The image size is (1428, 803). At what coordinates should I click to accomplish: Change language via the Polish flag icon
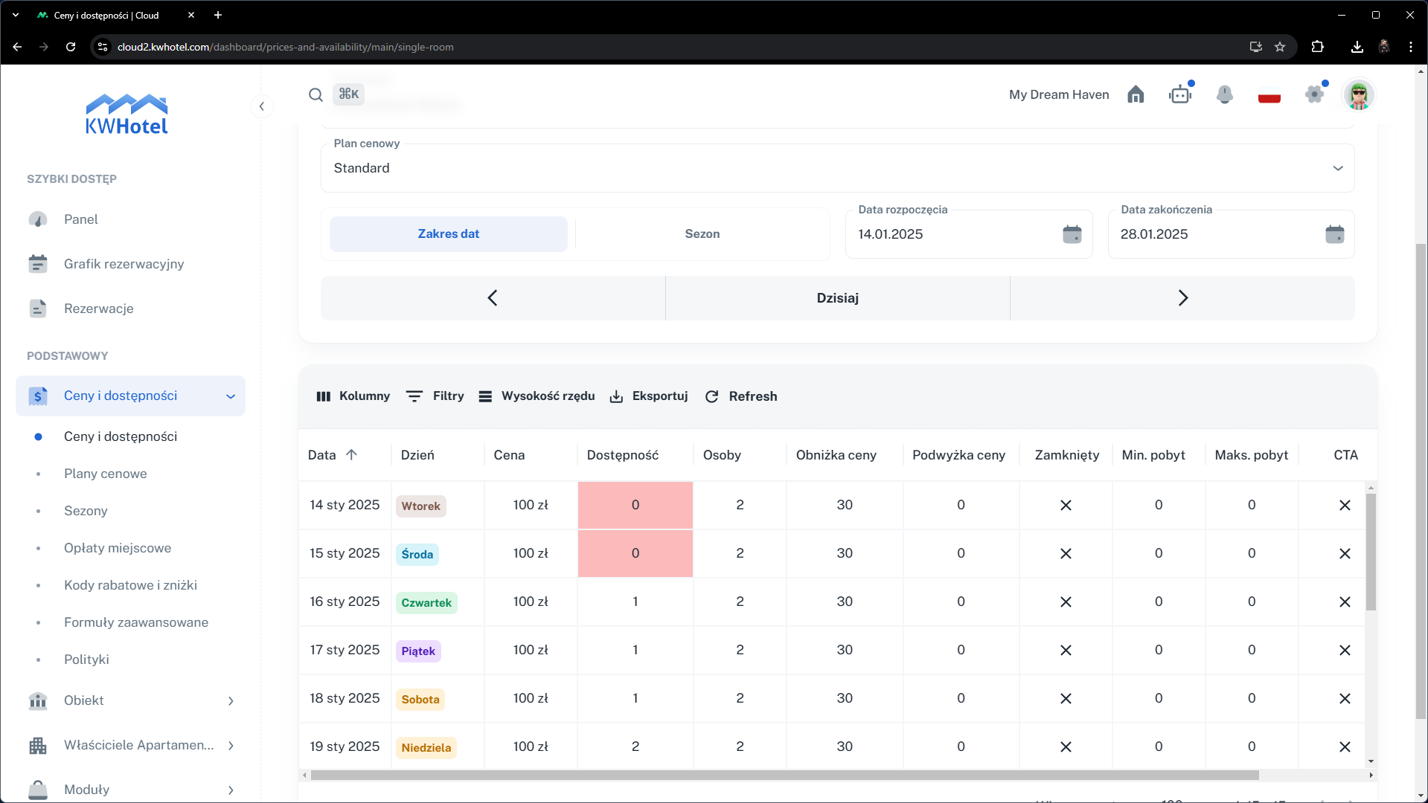1269,96
